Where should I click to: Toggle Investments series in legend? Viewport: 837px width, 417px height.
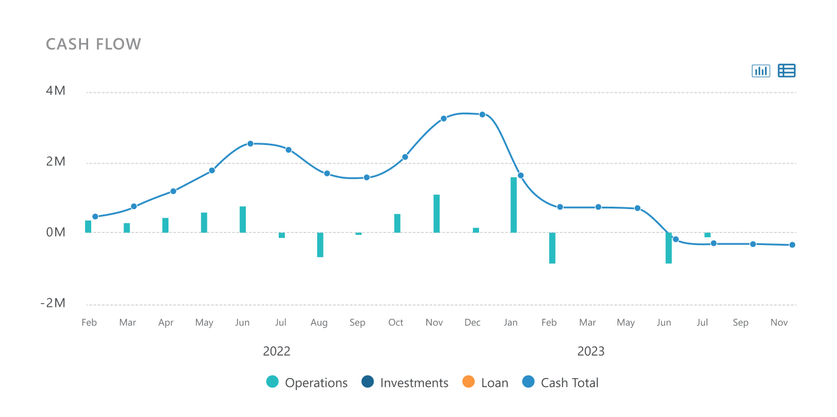coord(405,382)
